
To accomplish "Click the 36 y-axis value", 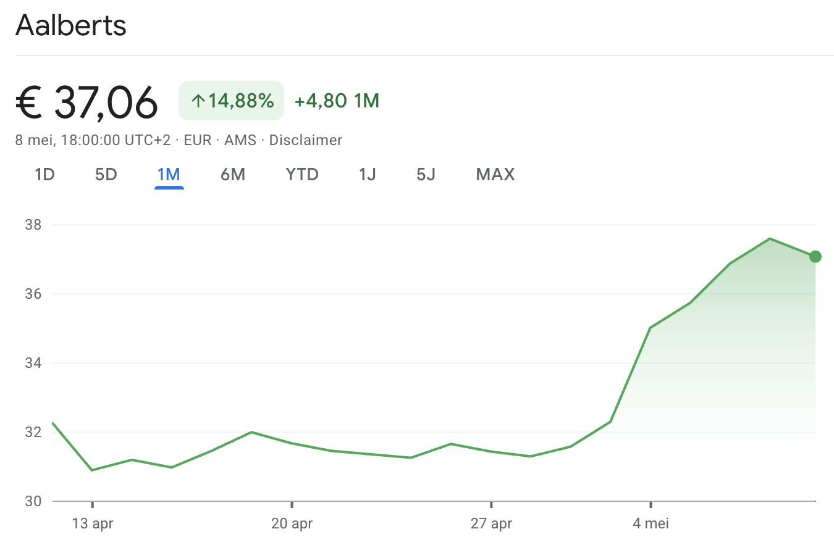I will (x=33, y=294).
